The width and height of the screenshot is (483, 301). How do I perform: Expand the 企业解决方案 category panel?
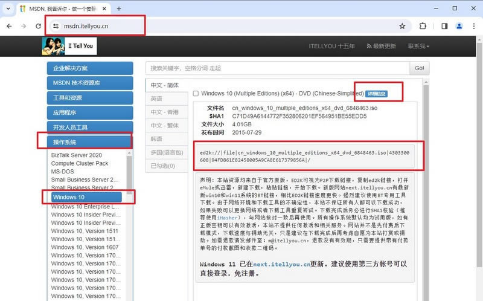click(89, 68)
